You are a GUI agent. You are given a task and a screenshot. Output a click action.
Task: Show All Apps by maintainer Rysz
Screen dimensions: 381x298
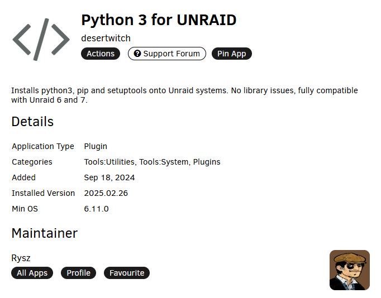tap(32, 273)
